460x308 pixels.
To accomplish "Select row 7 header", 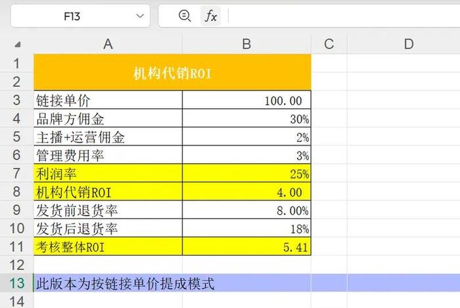I will tap(16, 173).
